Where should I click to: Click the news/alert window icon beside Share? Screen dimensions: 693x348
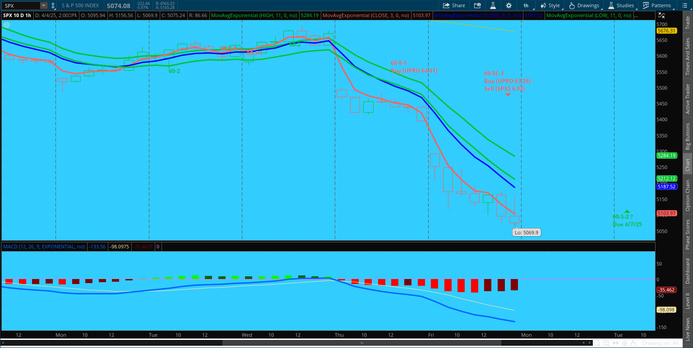tap(477, 5)
